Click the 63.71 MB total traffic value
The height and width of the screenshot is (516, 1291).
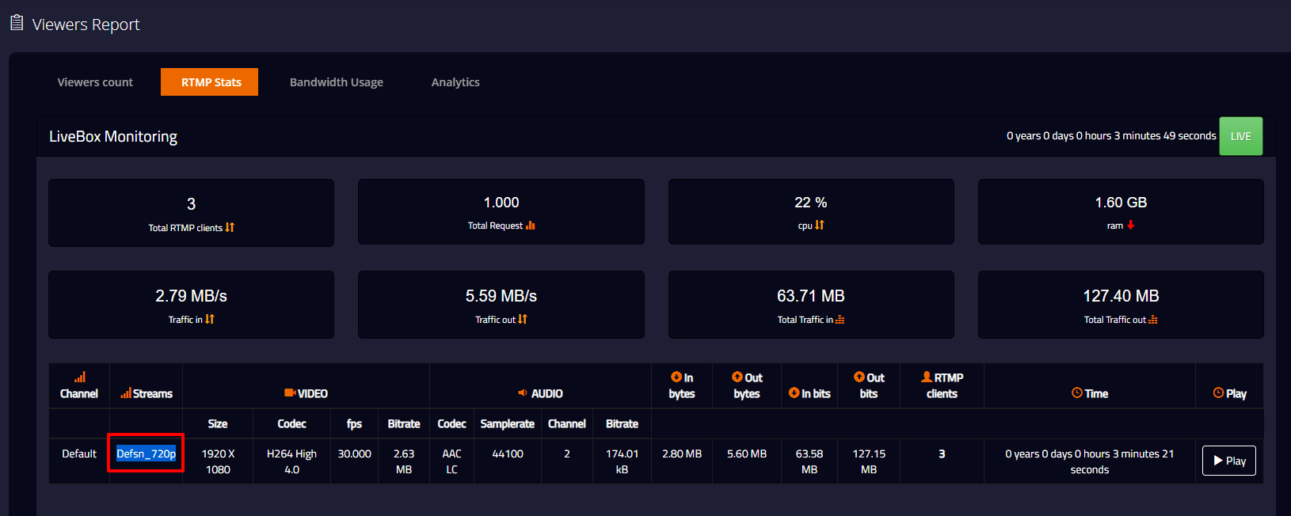(811, 296)
